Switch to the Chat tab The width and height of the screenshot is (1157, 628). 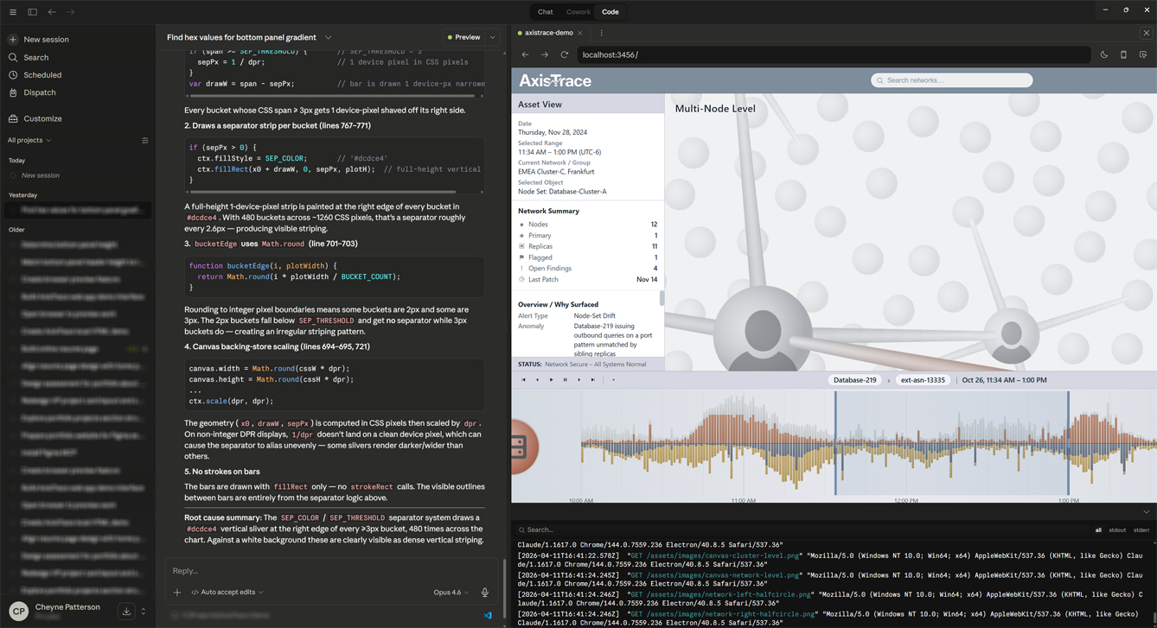(x=545, y=12)
